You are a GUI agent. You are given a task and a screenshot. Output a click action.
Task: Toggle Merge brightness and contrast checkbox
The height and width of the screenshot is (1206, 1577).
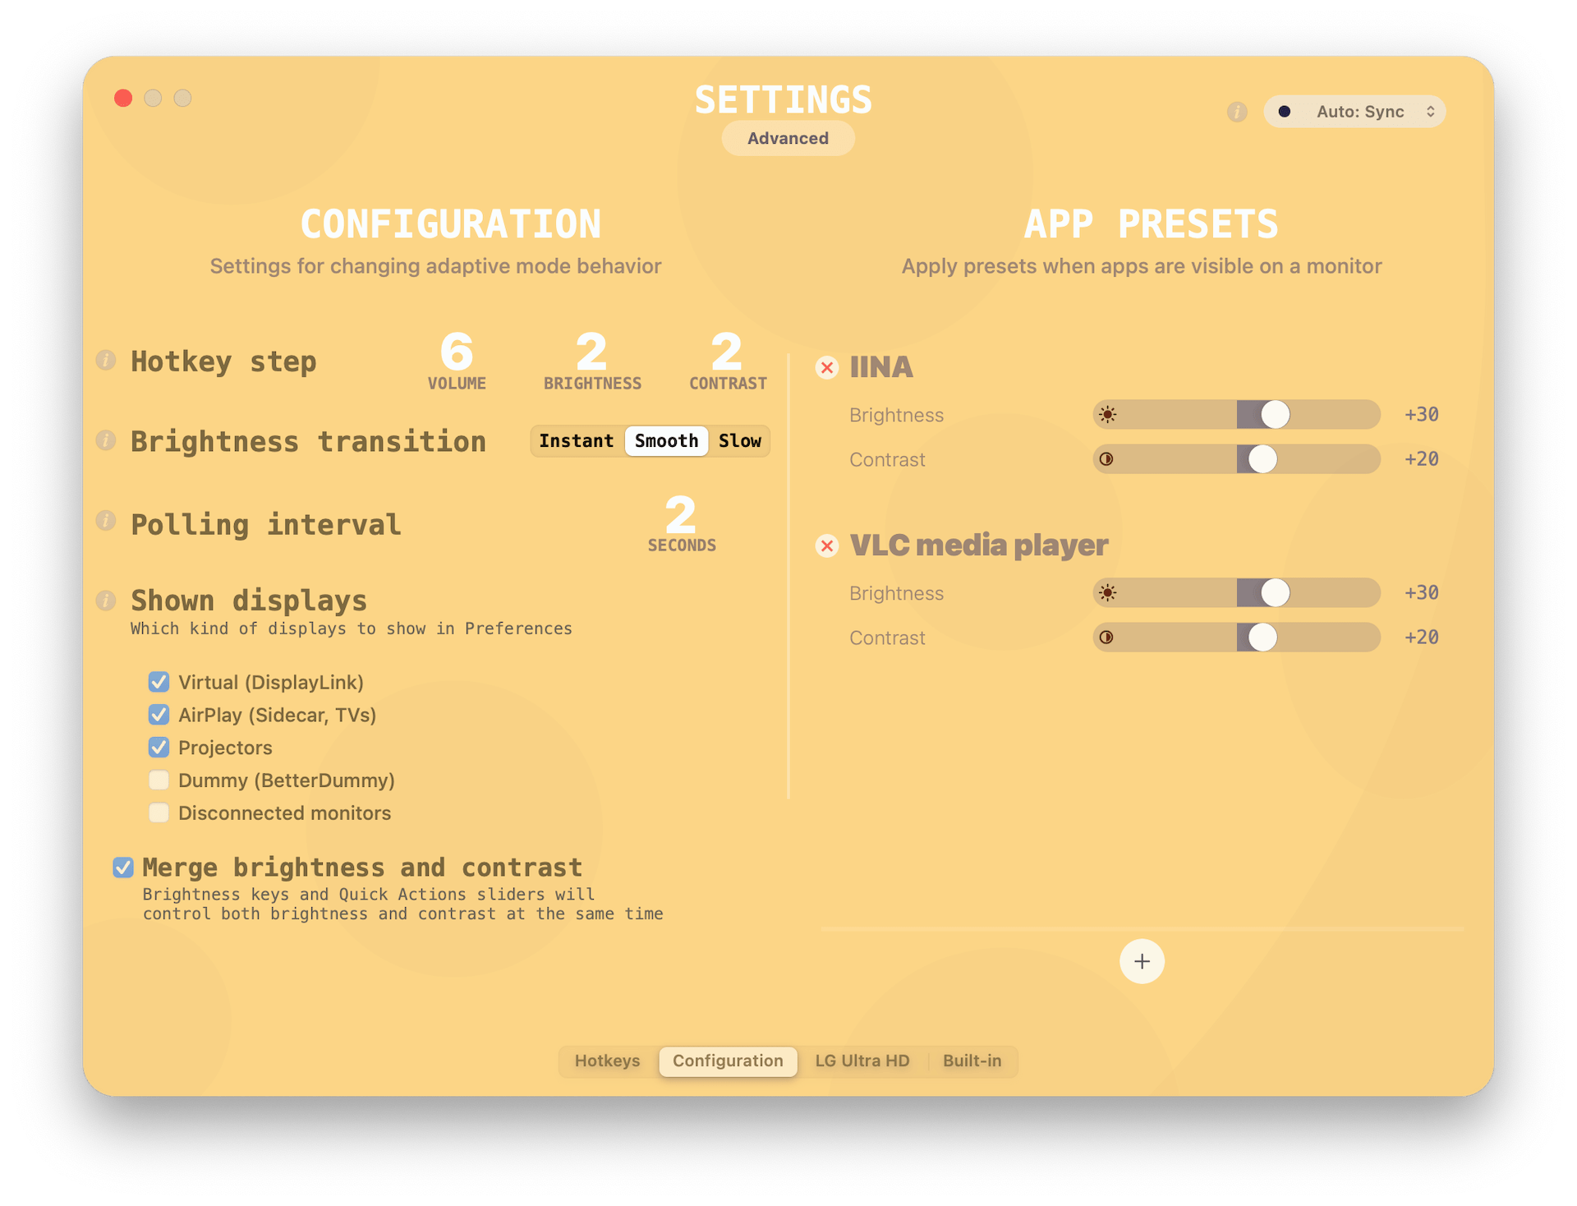tap(123, 868)
